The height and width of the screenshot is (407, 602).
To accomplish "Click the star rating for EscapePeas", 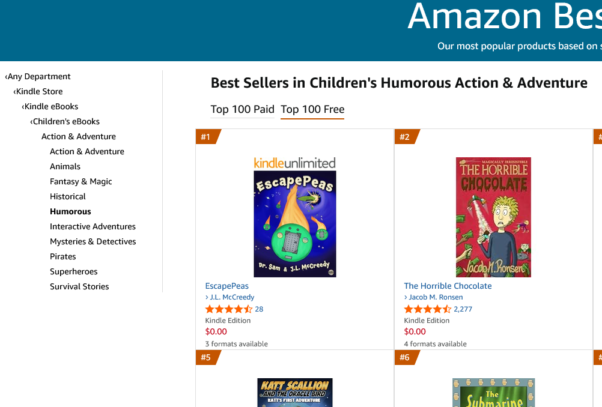I will pos(229,309).
